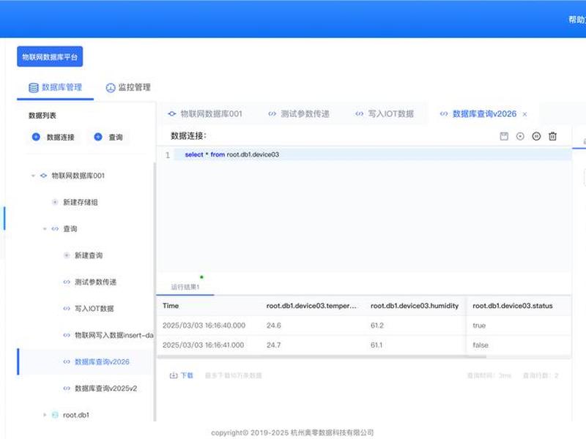This screenshot has height=439, width=586.
Task: Click the plus icon beside 查询
Action: pyautogui.click(x=98, y=137)
